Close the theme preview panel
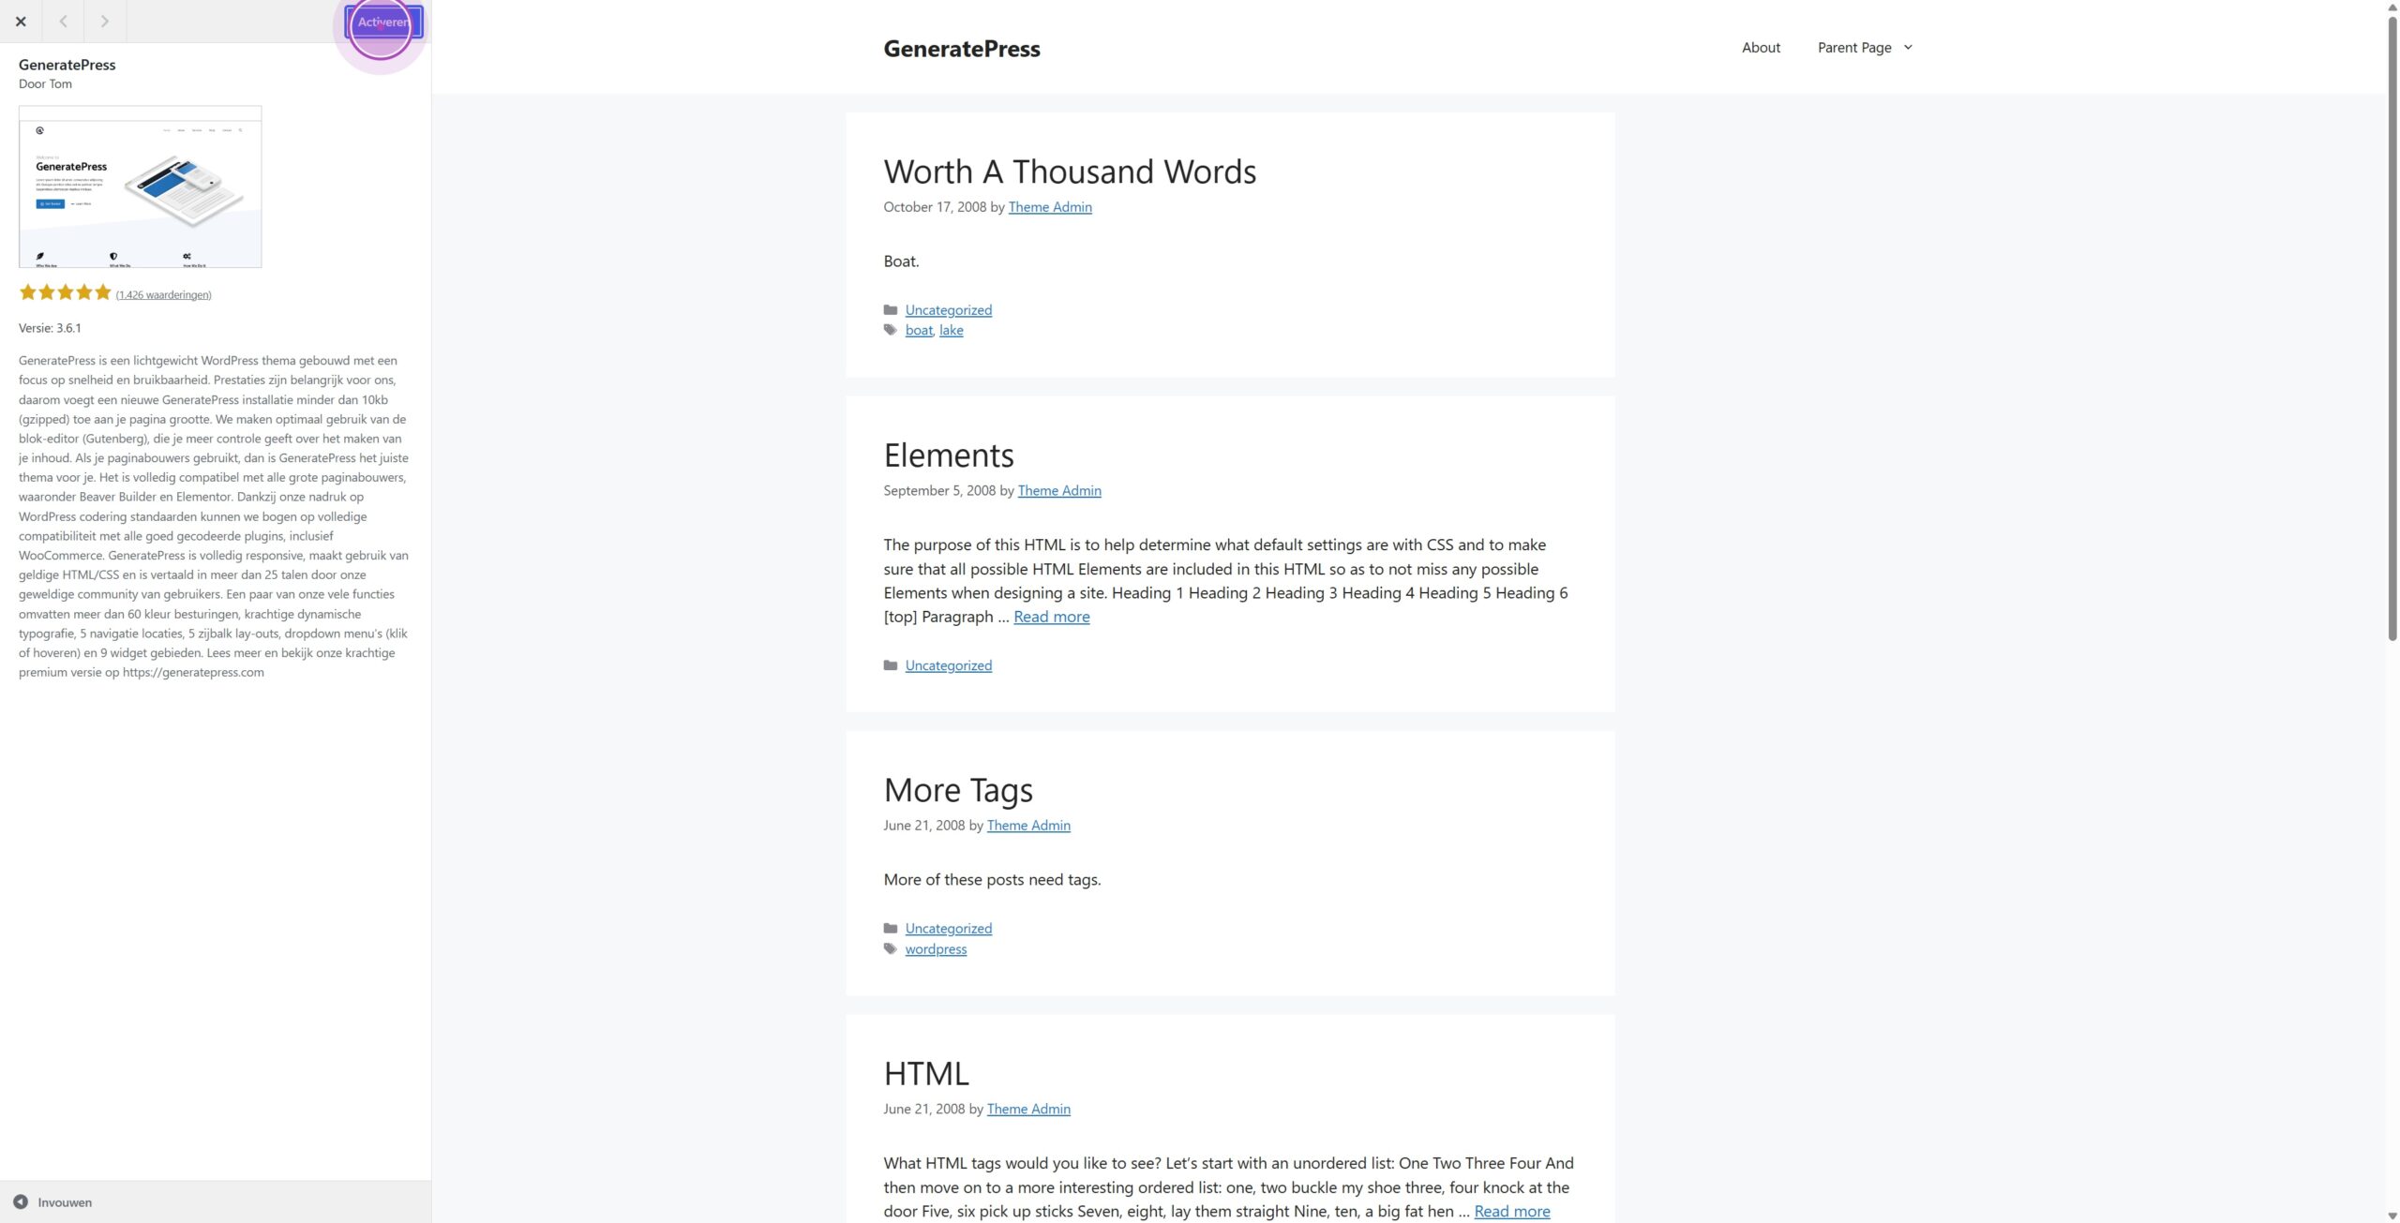This screenshot has width=2400, height=1223. point(21,22)
